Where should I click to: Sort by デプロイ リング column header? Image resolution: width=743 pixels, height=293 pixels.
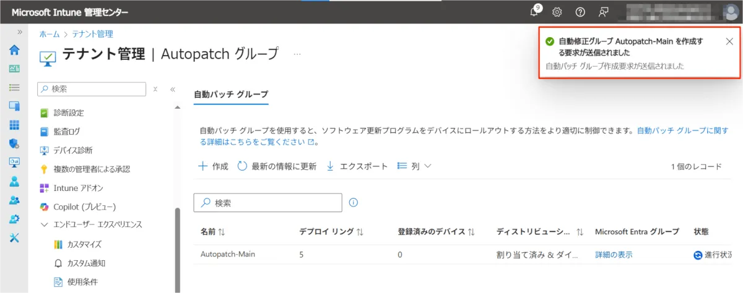click(331, 232)
